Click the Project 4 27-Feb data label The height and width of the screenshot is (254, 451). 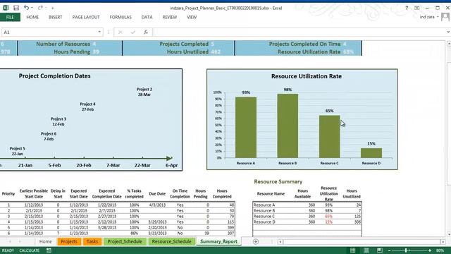pyautogui.click(x=87, y=107)
